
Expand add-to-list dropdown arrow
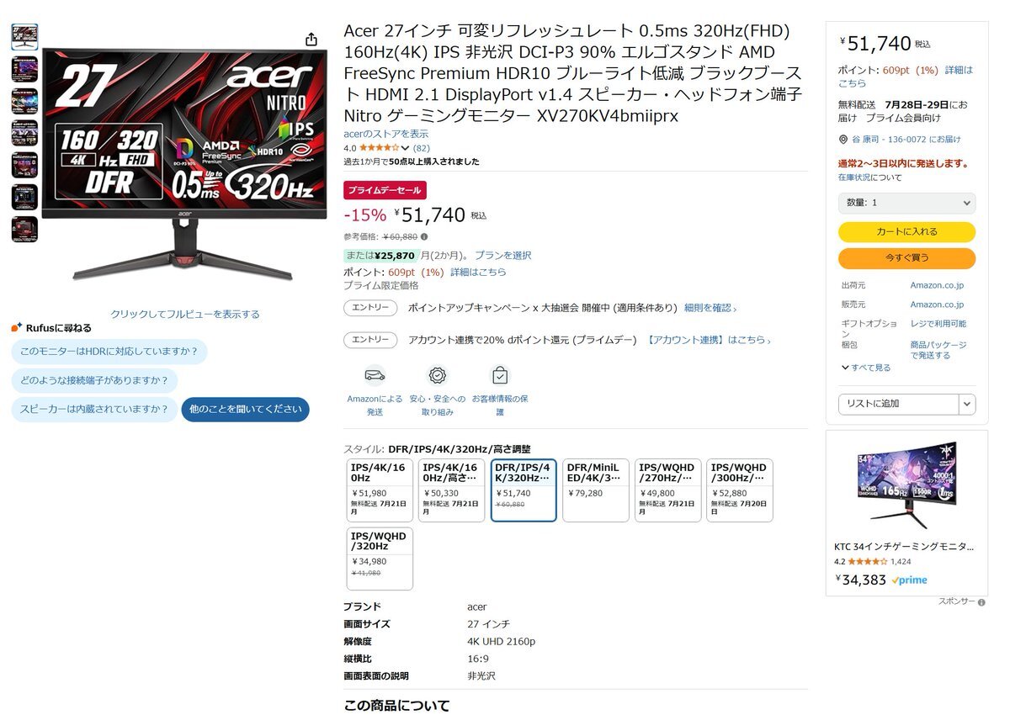[967, 404]
